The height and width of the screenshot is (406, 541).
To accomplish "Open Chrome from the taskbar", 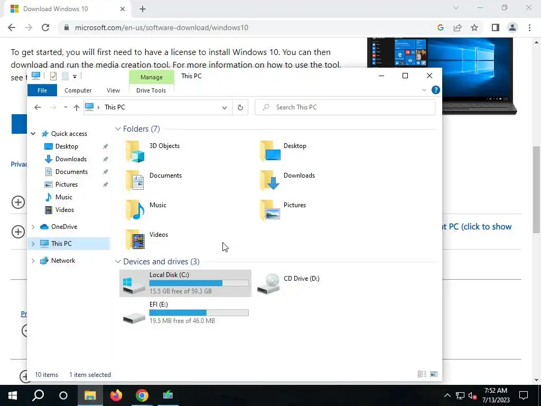I will (x=142, y=395).
